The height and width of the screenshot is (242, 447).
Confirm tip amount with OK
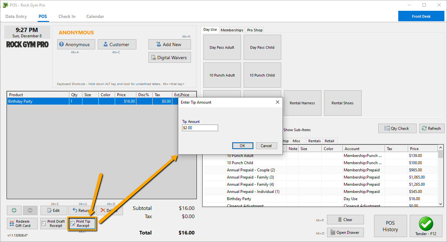point(243,146)
